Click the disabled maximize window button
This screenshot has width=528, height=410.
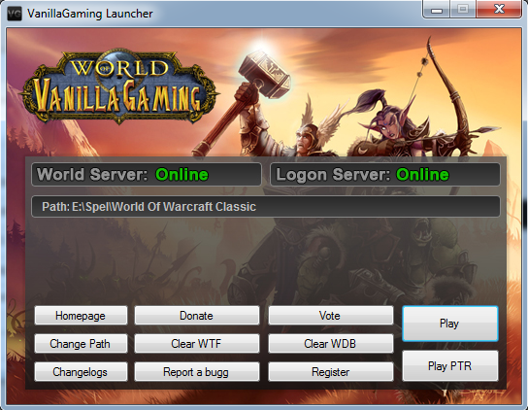pos(463,9)
